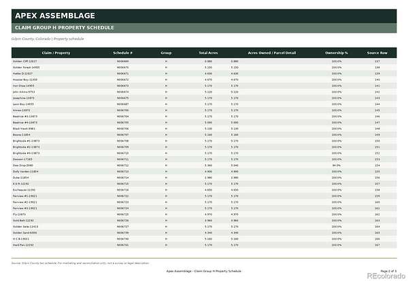
Task: Select the 'Exchequer' claim name cell
Action: click(x=24, y=190)
